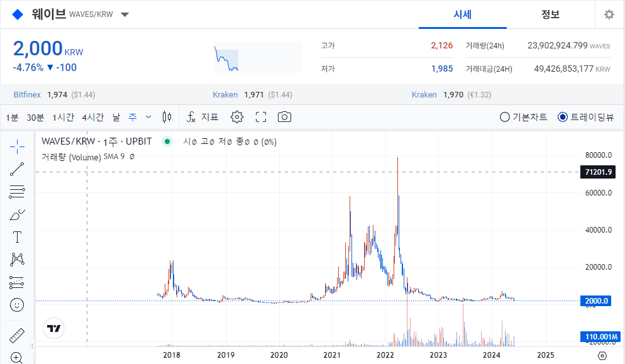The height and width of the screenshot is (364, 625).
Task: Activate the zoom in tool
Action: pos(16,358)
